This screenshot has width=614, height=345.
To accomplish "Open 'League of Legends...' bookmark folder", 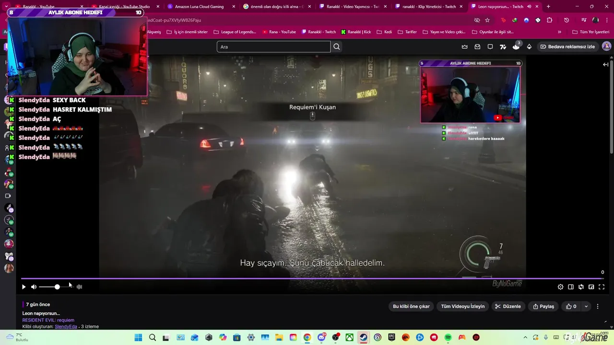I will pyautogui.click(x=235, y=32).
